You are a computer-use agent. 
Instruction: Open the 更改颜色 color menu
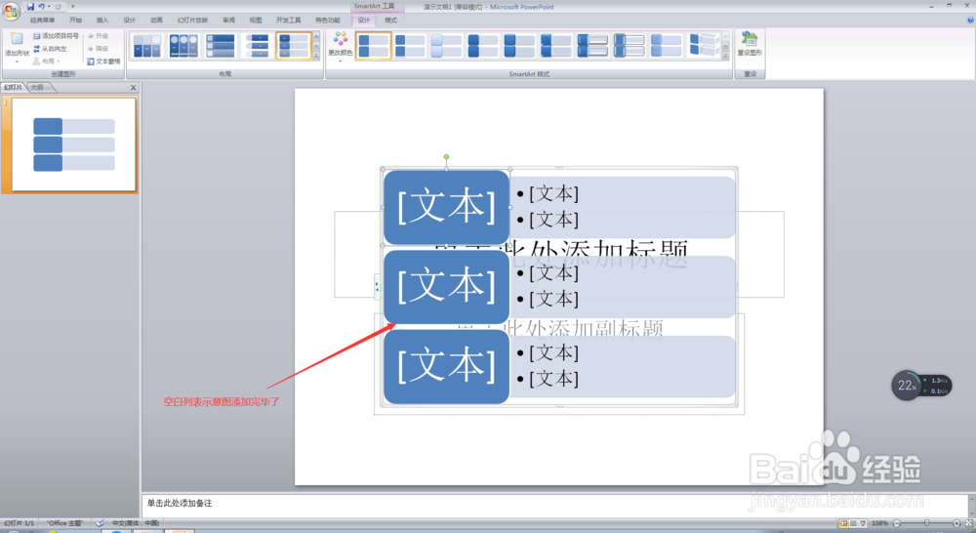pos(340,46)
